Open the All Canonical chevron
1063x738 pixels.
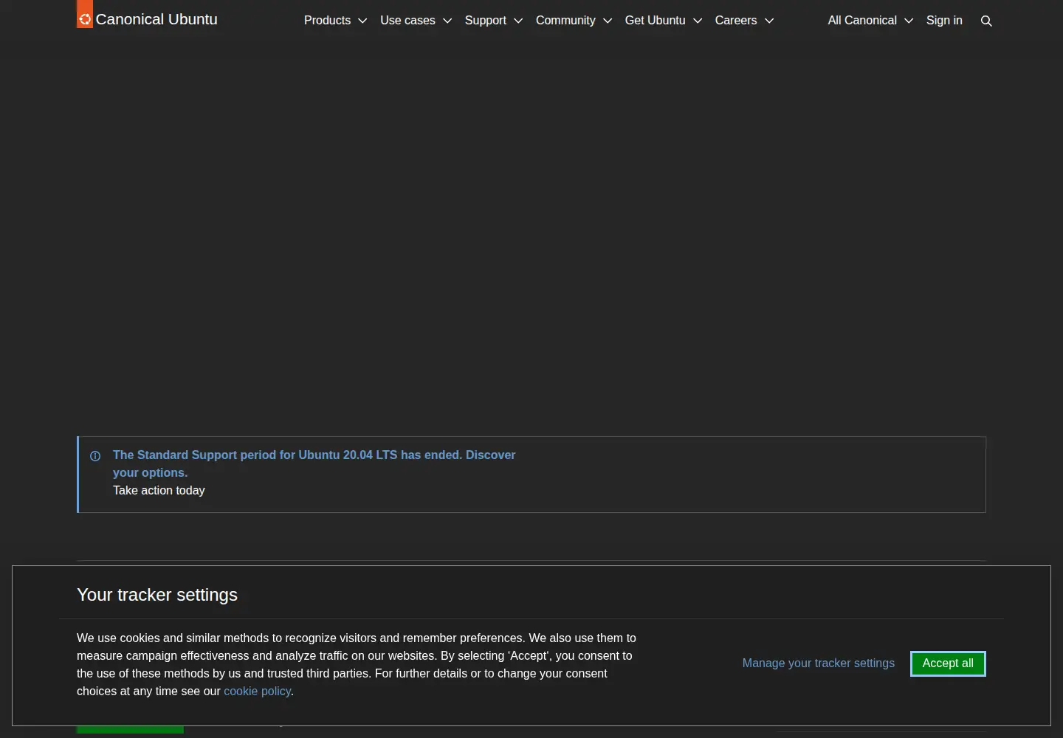pos(909,21)
